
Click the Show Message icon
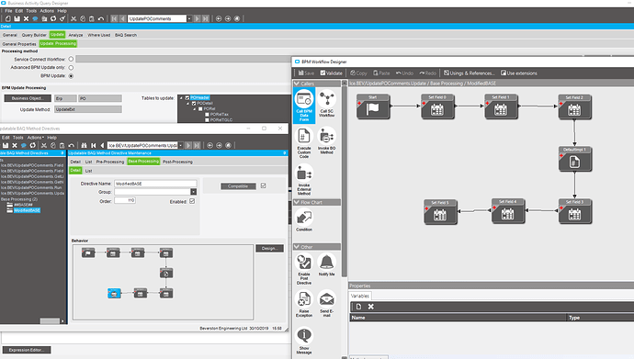(x=303, y=336)
